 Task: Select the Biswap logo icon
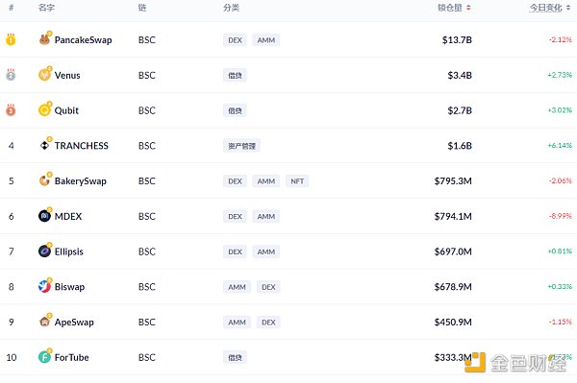[x=44, y=286]
